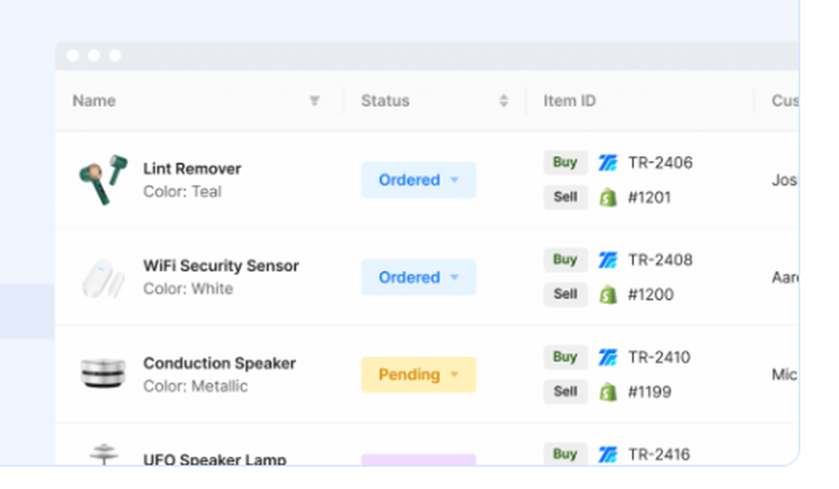Open the #1200 sell order link
Image resolution: width=839 pixels, height=489 pixels.
(650, 295)
